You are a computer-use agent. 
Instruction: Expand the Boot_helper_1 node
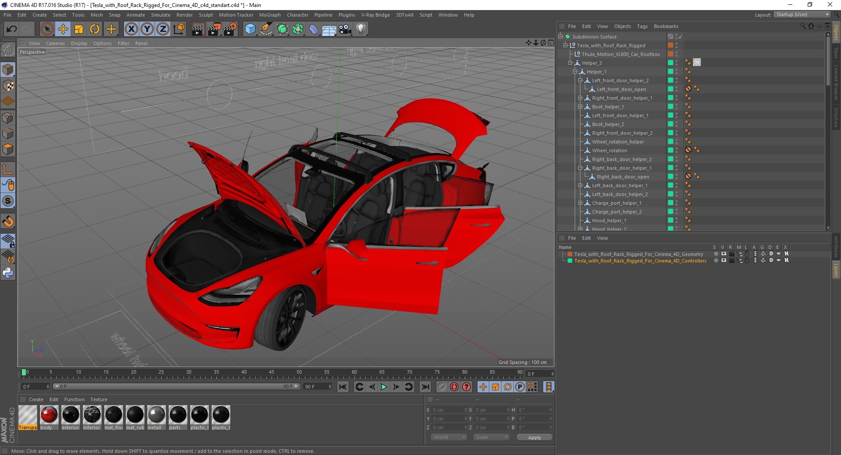click(x=580, y=107)
